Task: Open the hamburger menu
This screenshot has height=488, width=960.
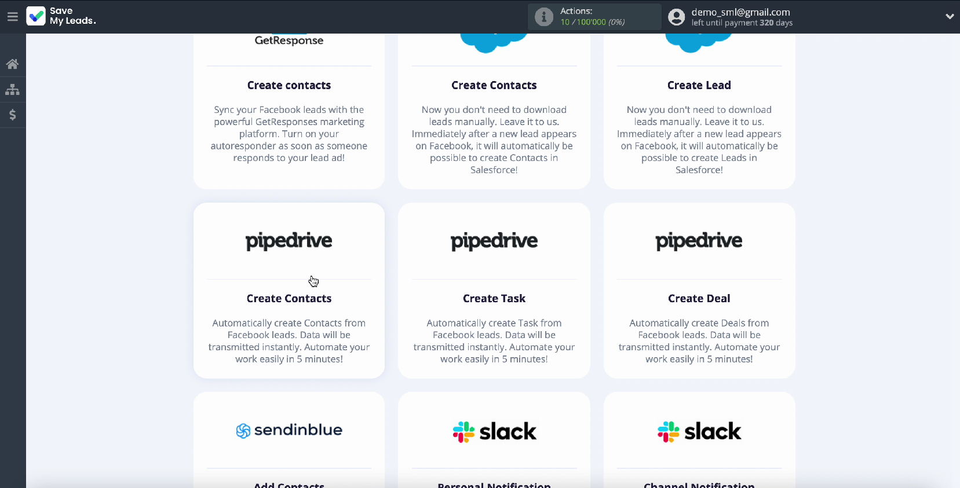Action: (x=12, y=17)
